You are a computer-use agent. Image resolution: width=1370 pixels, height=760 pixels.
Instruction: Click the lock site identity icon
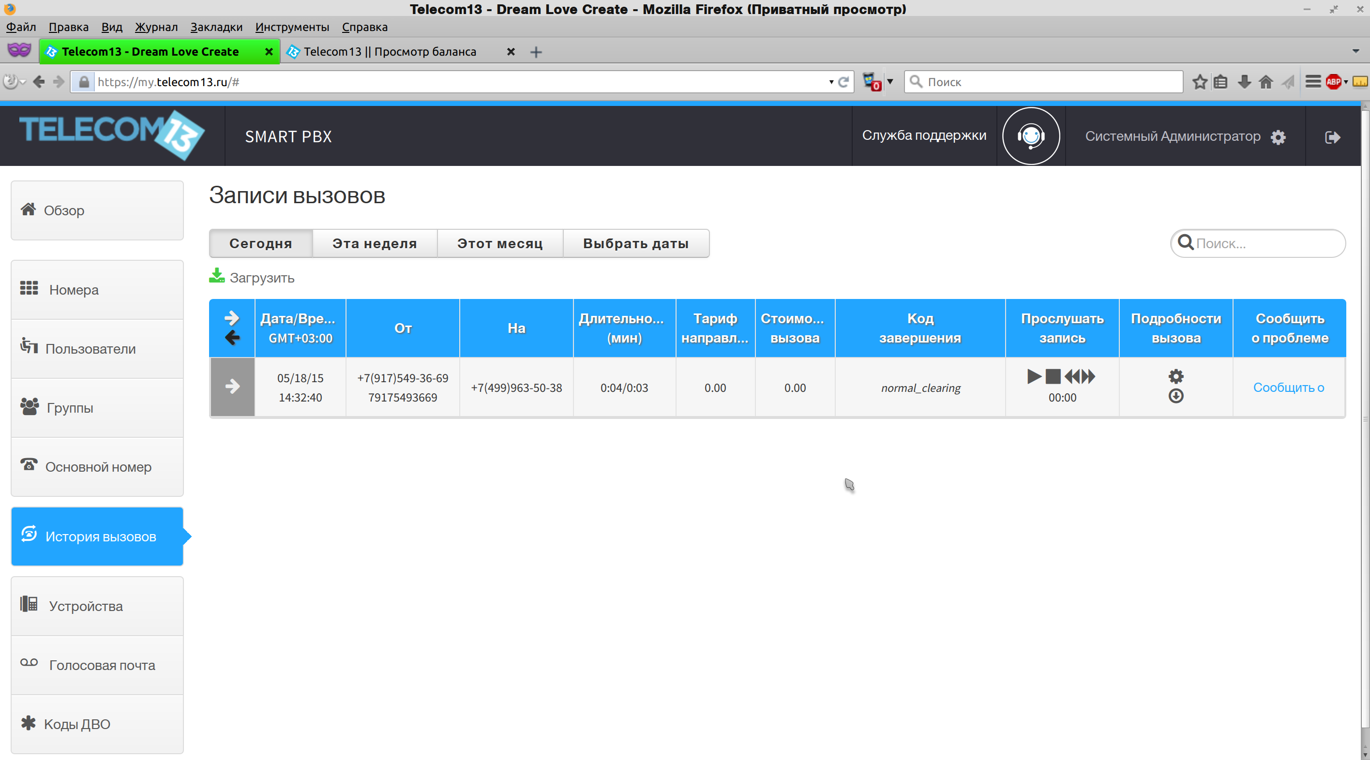coord(84,82)
